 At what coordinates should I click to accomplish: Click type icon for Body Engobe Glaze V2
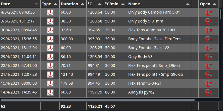(50, 48)
